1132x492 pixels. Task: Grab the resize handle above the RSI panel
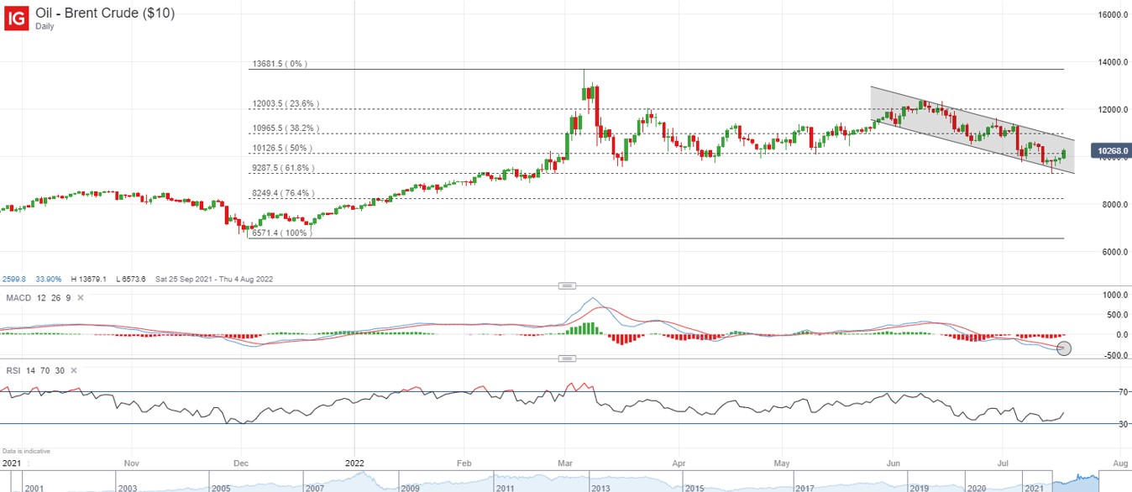[569, 359]
